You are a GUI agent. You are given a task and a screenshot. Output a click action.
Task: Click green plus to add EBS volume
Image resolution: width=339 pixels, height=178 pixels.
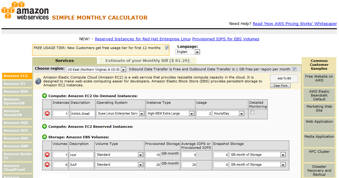click(x=44, y=137)
